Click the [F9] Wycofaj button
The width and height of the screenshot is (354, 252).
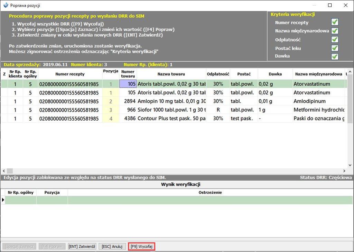coord(141,246)
